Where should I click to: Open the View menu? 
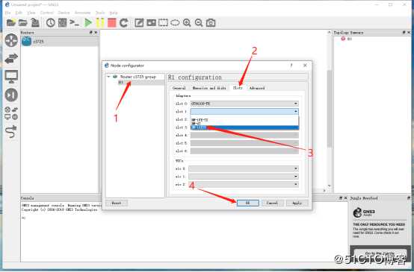31,13
